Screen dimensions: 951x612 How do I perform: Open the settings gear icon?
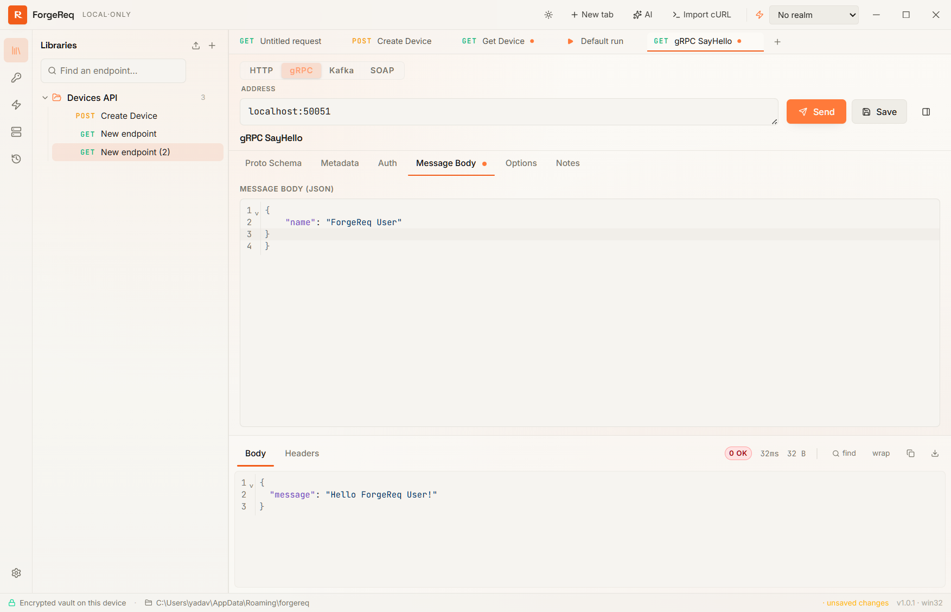pyautogui.click(x=16, y=573)
